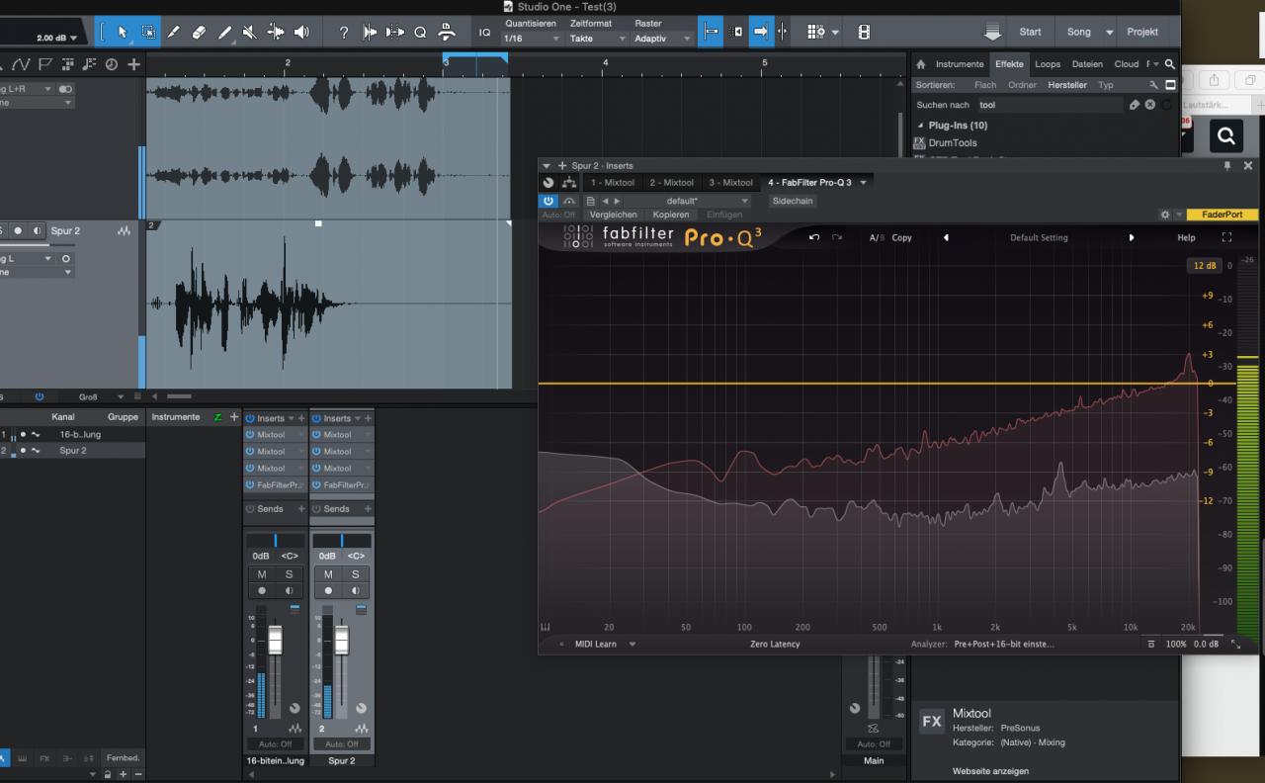Mute channel 1 in the mixer

tap(262, 574)
